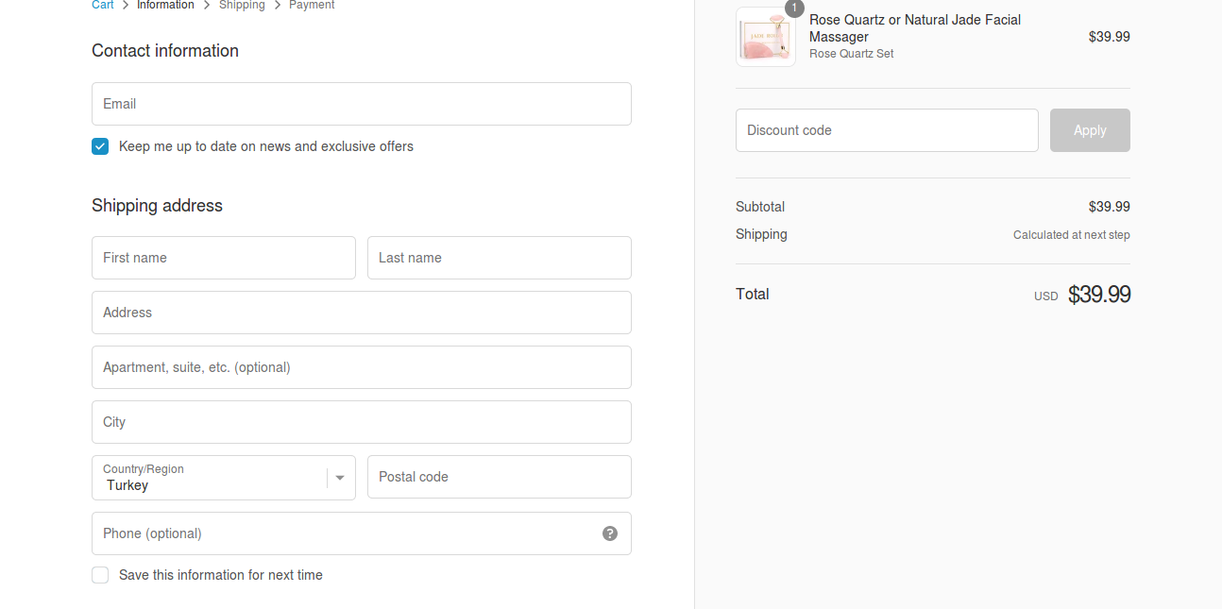Viewport: 1222px width, 609px height.
Task: Open the Country/Region dropdown
Action: [x=224, y=478]
